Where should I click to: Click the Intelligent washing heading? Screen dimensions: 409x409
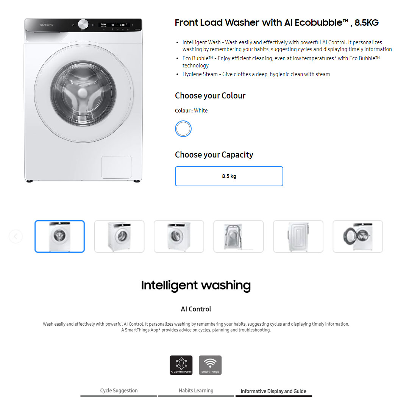[x=196, y=286]
